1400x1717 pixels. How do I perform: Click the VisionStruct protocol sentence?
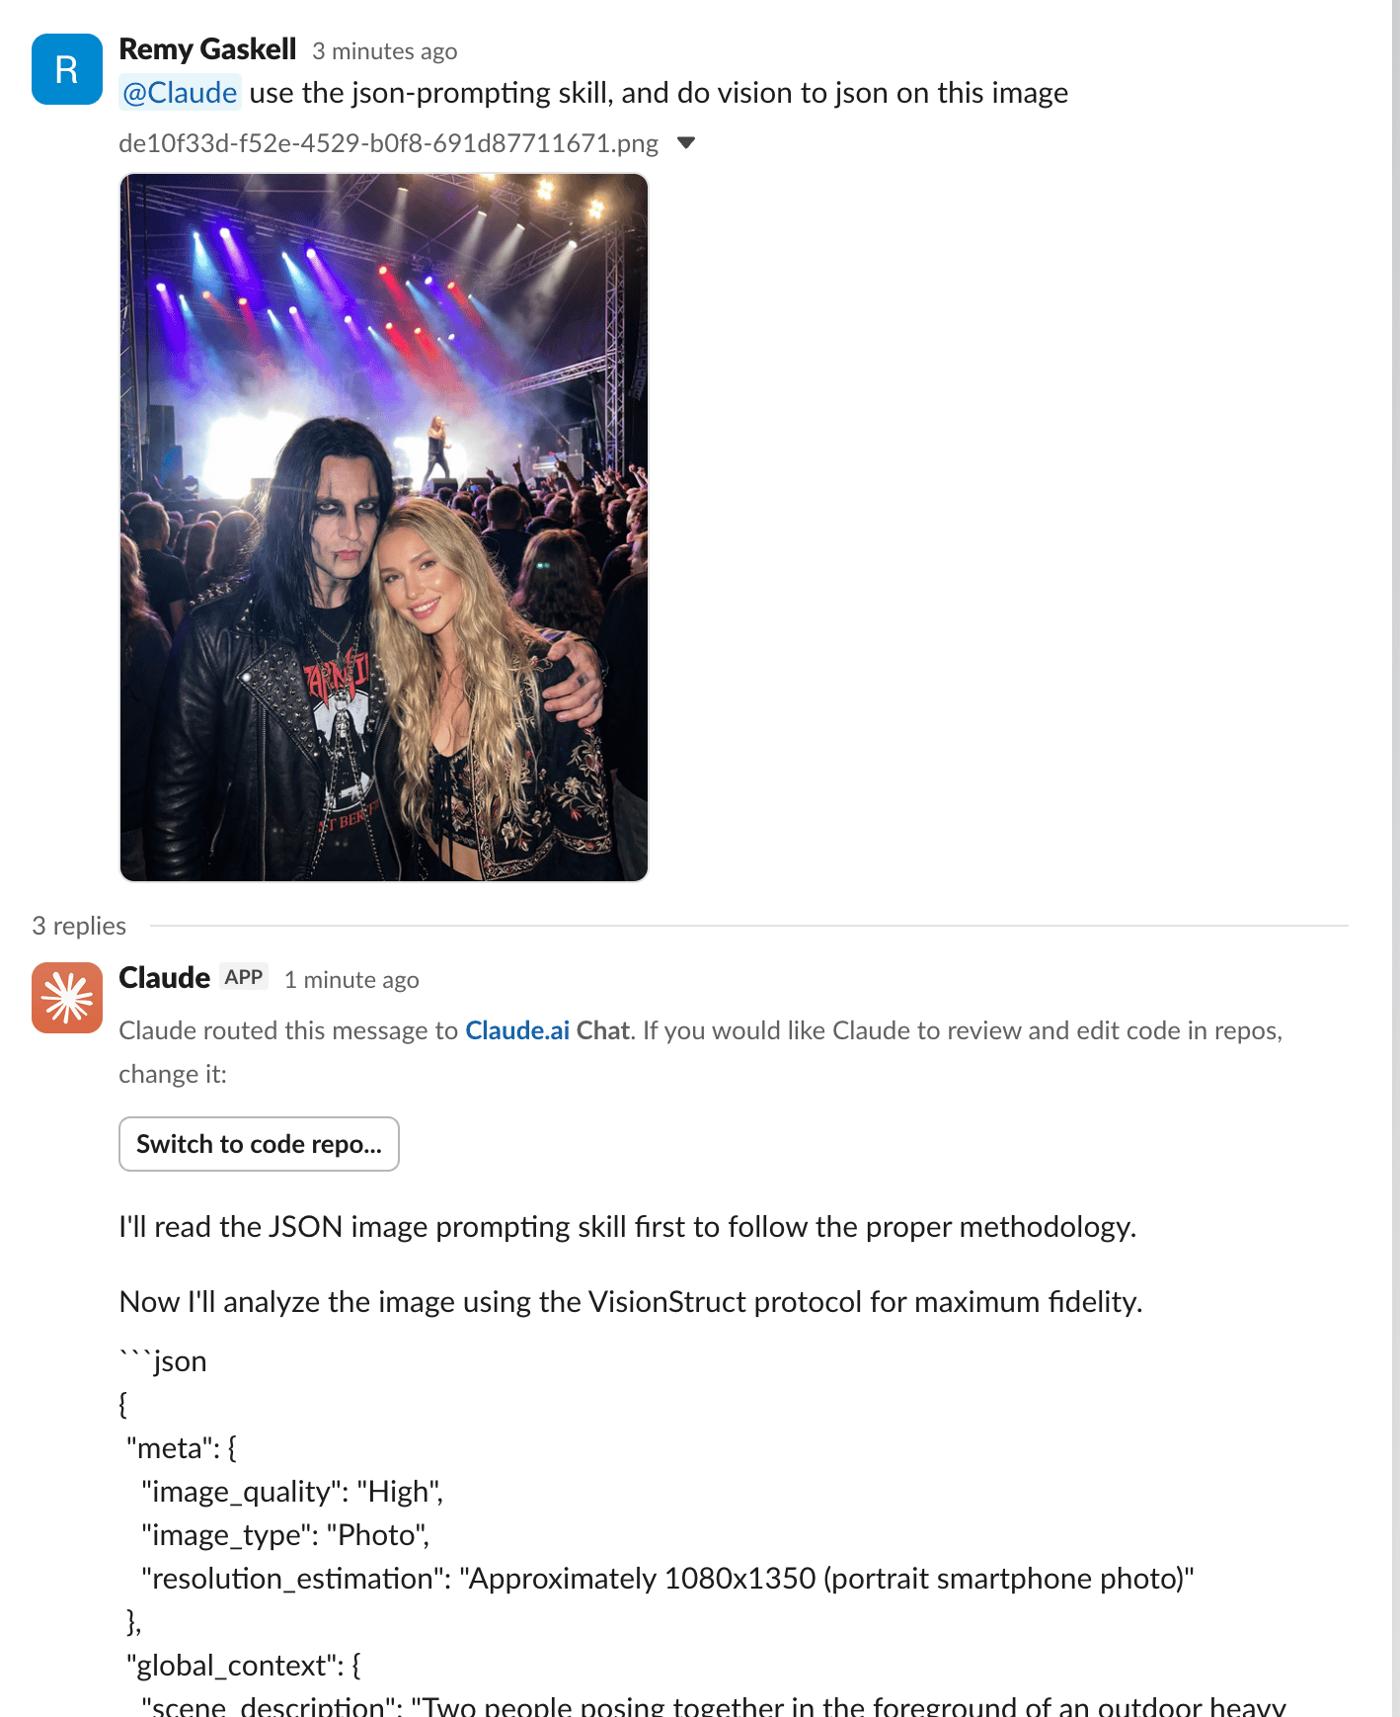tap(631, 1302)
